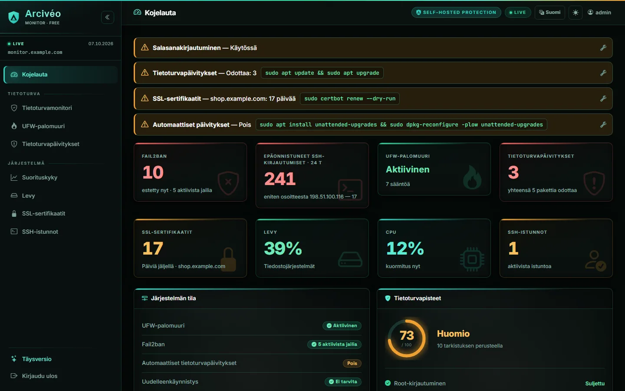Click the Arcivéo shield logo
This screenshot has height=391, width=625.
pos(14,17)
